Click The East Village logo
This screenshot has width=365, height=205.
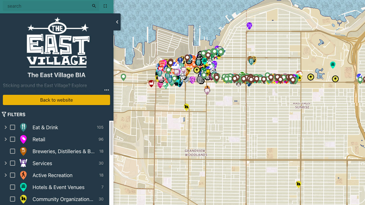(58, 42)
